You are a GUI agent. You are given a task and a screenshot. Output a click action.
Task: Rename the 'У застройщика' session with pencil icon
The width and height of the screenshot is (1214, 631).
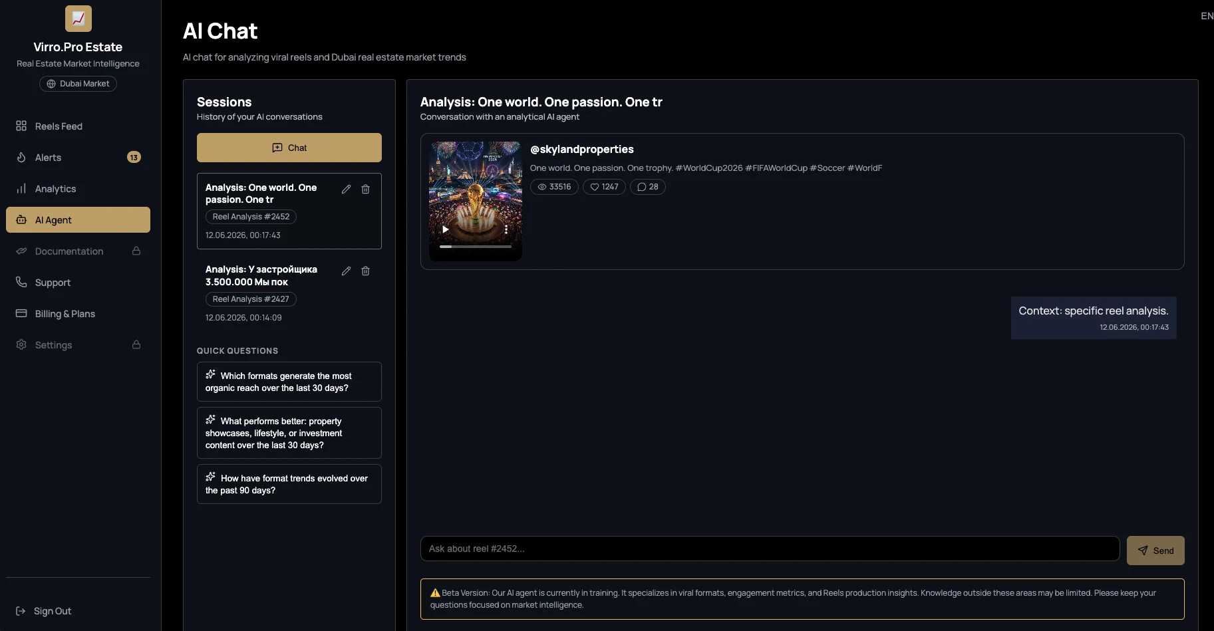click(346, 271)
